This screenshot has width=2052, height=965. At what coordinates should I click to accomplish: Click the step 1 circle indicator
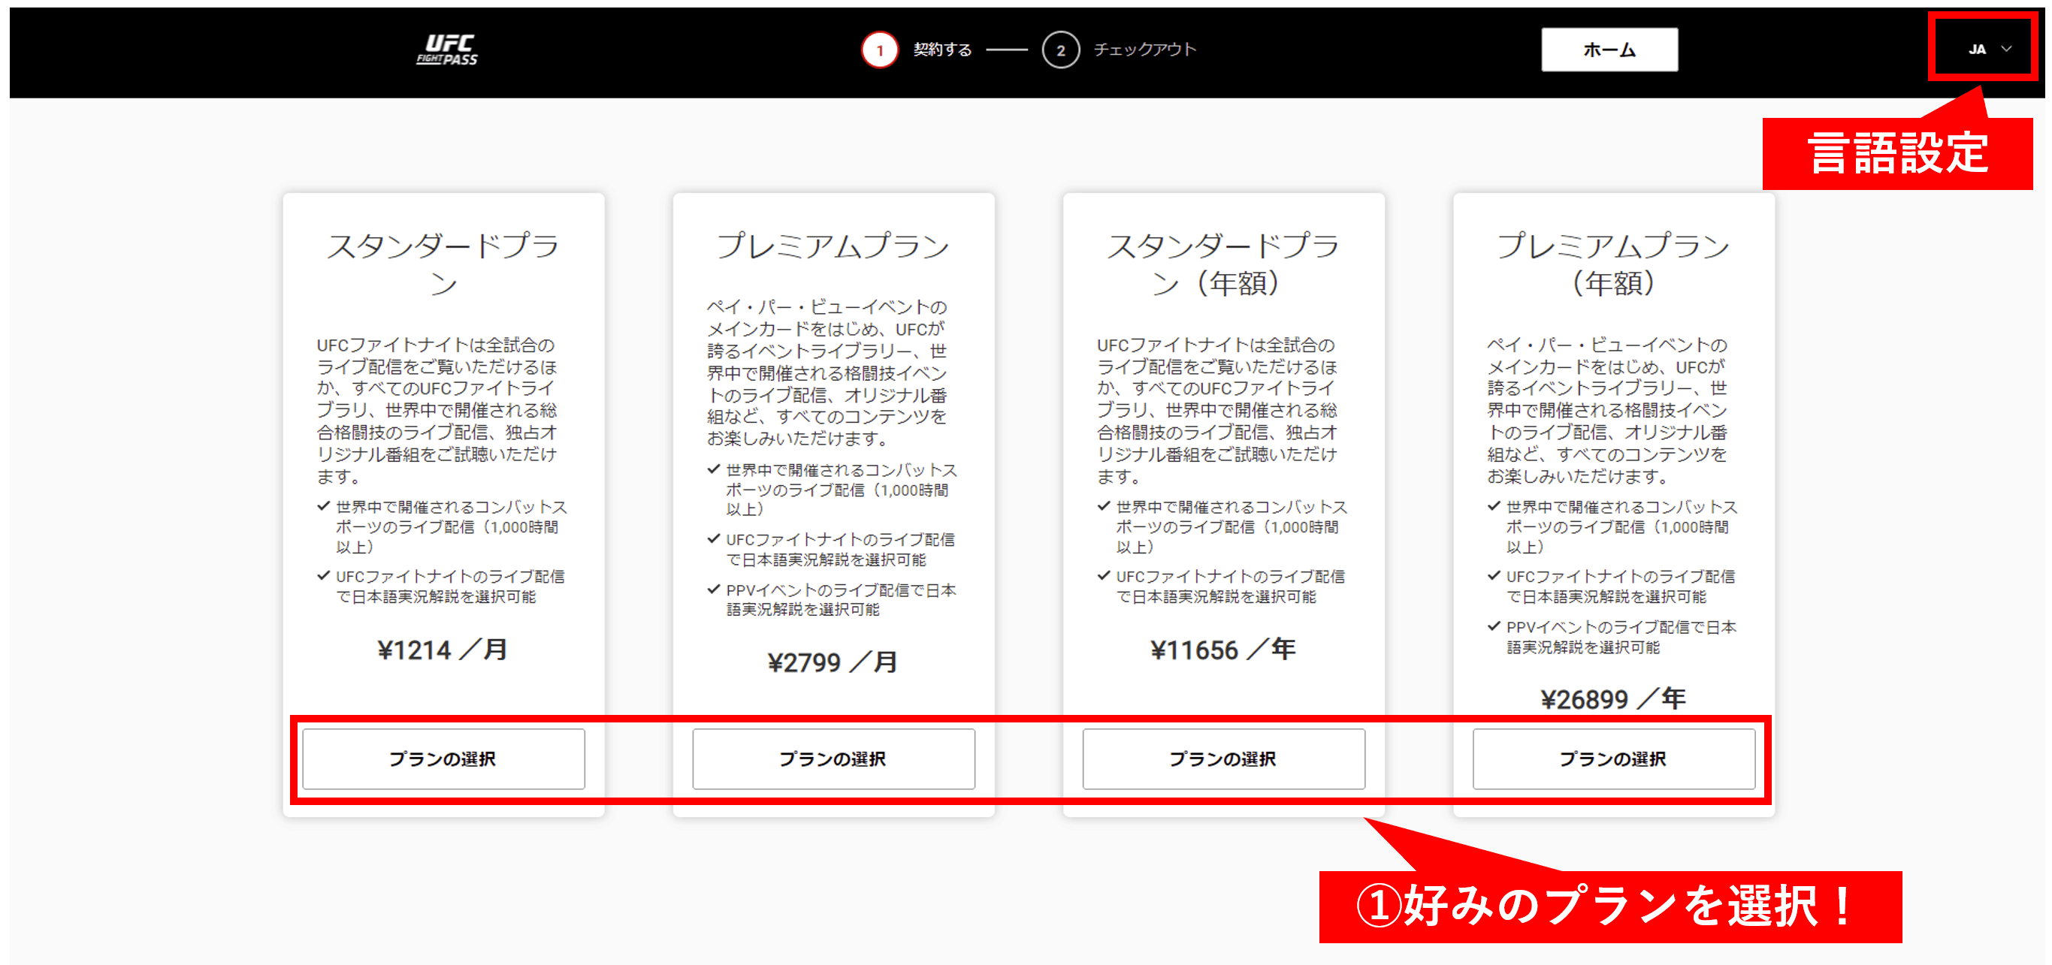[879, 50]
